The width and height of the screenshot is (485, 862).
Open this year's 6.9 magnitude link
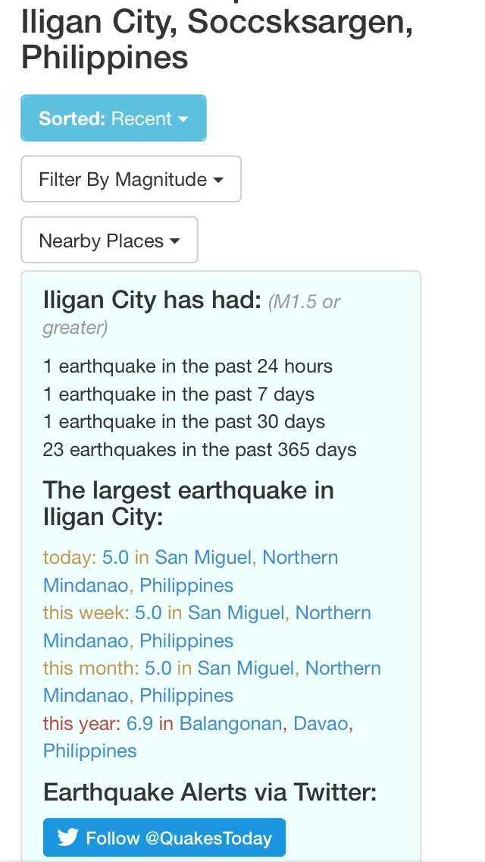(139, 723)
